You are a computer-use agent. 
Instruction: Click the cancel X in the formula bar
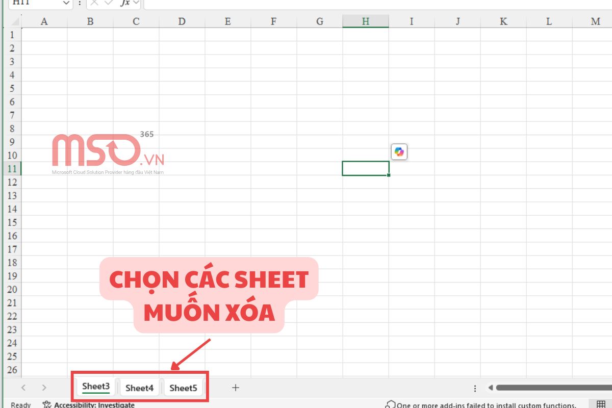94,3
